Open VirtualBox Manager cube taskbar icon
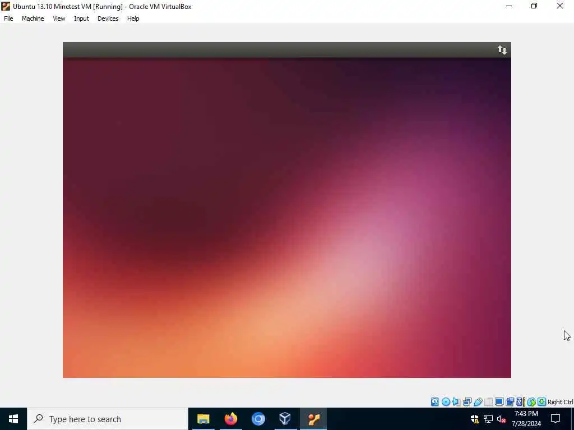Image resolution: width=574 pixels, height=430 pixels. pyautogui.click(x=285, y=419)
